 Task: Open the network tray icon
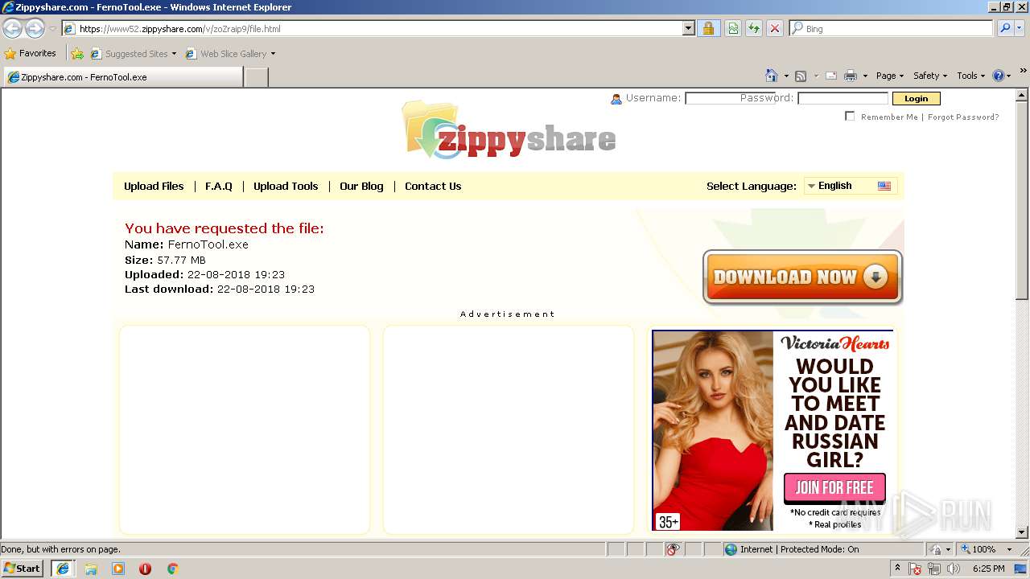(x=934, y=569)
